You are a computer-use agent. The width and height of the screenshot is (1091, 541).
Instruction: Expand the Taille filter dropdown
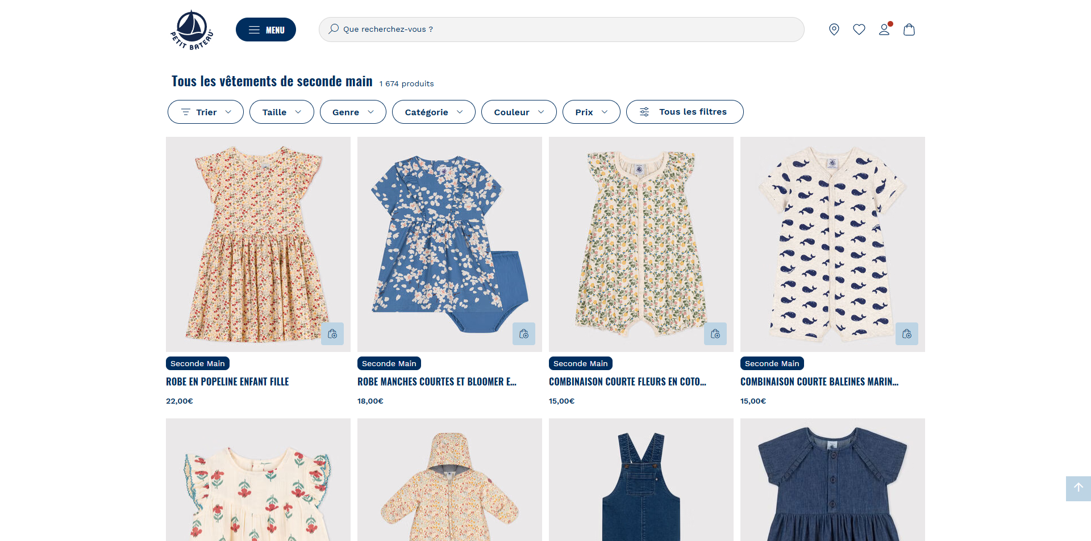(282, 112)
